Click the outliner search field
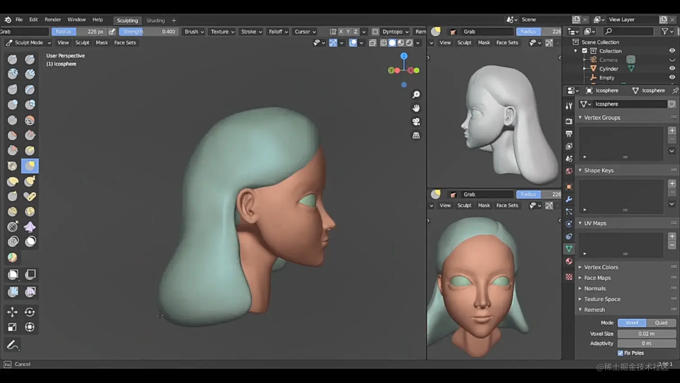The height and width of the screenshot is (383, 680). (628, 31)
